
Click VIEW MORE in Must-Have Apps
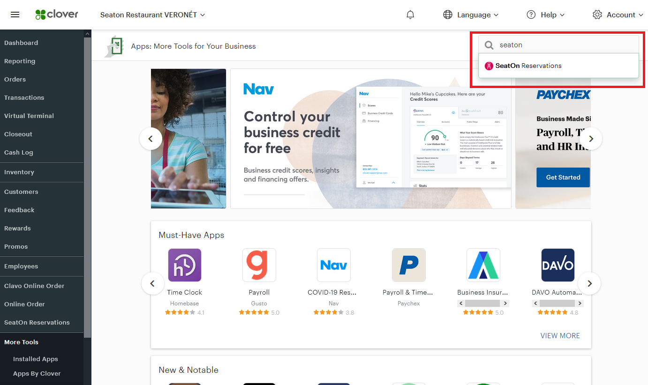(560, 335)
